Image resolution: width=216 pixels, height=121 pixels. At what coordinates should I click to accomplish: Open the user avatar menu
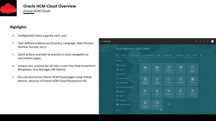pyautogui.click(x=212, y=41)
